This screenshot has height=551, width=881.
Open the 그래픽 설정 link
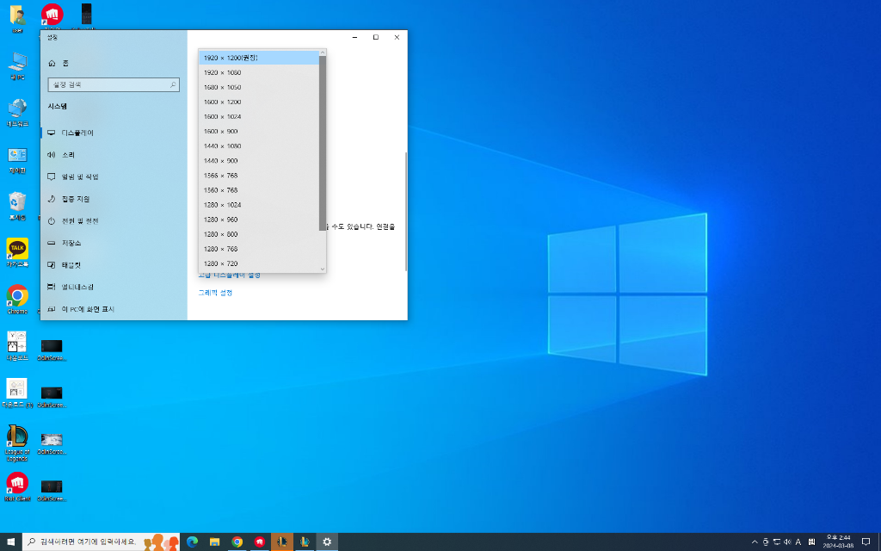click(215, 293)
